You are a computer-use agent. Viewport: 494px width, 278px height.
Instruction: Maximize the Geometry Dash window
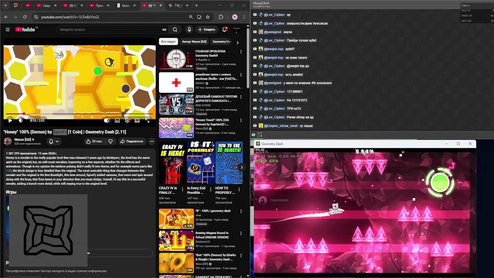pos(458,144)
